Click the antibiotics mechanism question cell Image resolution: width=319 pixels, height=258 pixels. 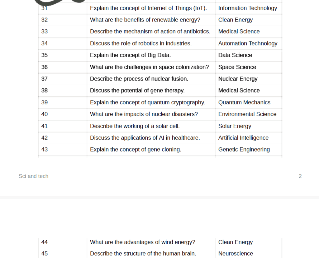click(150, 32)
